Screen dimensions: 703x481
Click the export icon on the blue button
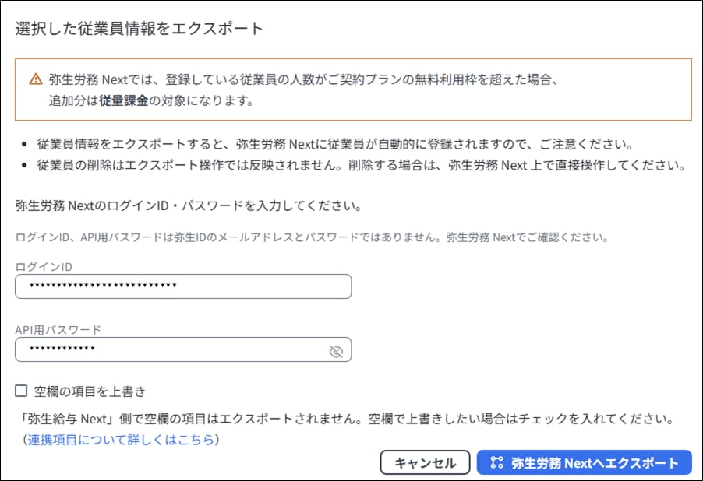pos(496,462)
